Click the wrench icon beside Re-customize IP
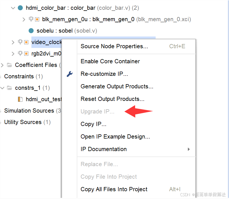Screen dimensions: 229x199 click(x=70, y=74)
